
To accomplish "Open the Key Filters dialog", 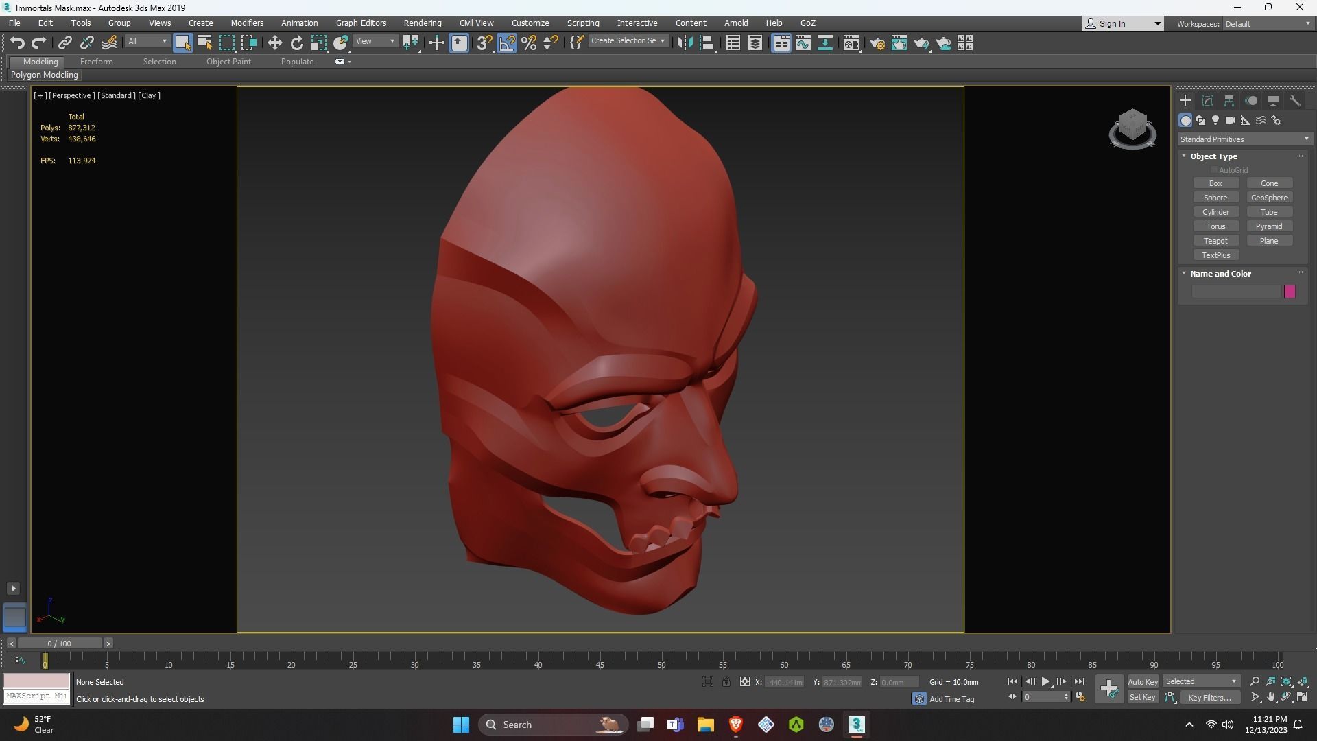I will pos(1209,698).
